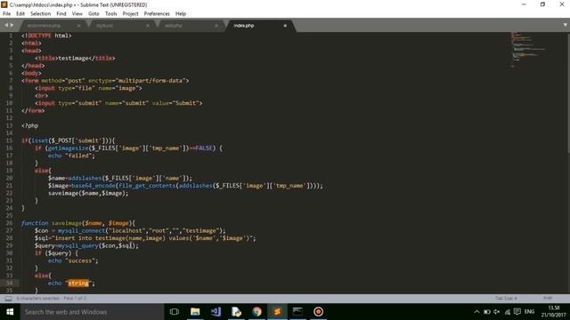
Task: Show hidden system tray icons
Action: (x=476, y=312)
